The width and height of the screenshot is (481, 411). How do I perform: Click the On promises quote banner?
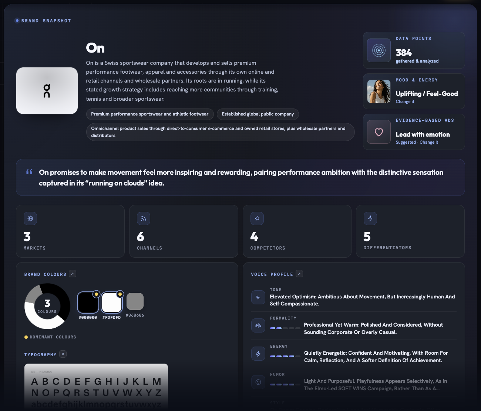pyautogui.click(x=240, y=177)
